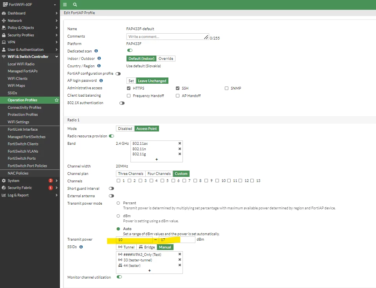This screenshot has width=376, height=288.
Task: Uncheck the HTTPS administrative access box
Action: coord(129,88)
